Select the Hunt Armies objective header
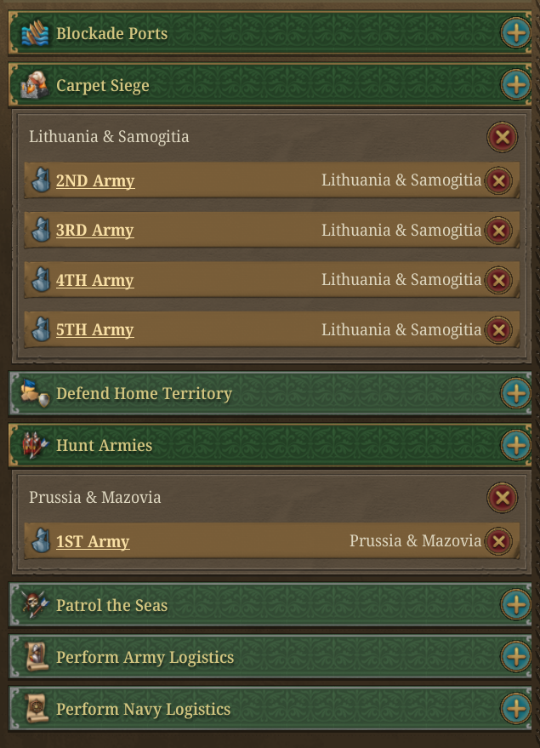 [255, 446]
